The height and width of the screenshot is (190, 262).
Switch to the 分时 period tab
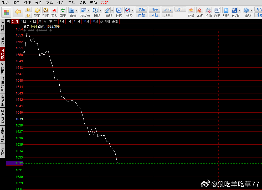point(15,21)
